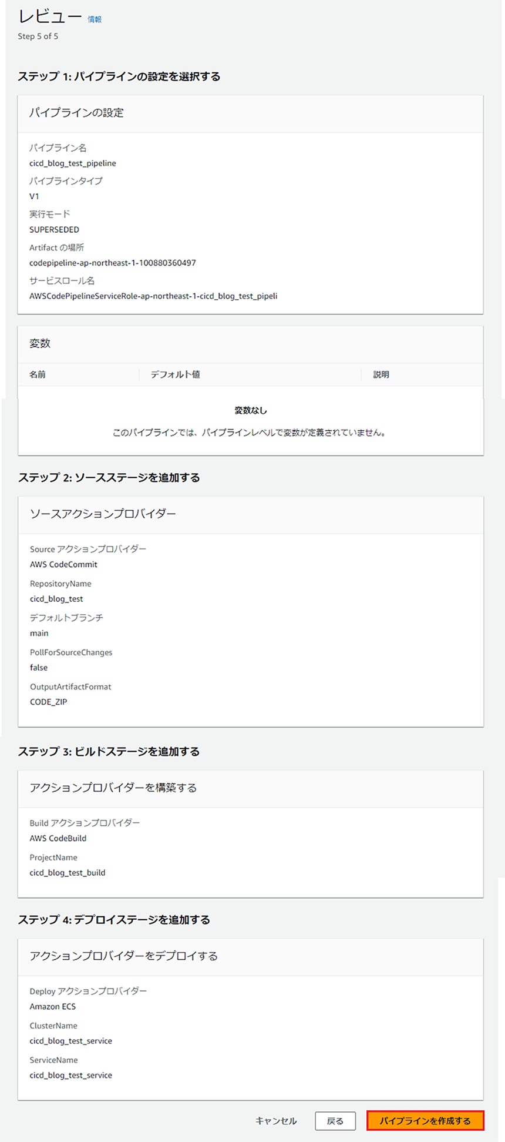Image resolution: width=505 pixels, height=1142 pixels.
Task: Click ClusterName value cicd_blog_test_service
Action: (71, 1041)
